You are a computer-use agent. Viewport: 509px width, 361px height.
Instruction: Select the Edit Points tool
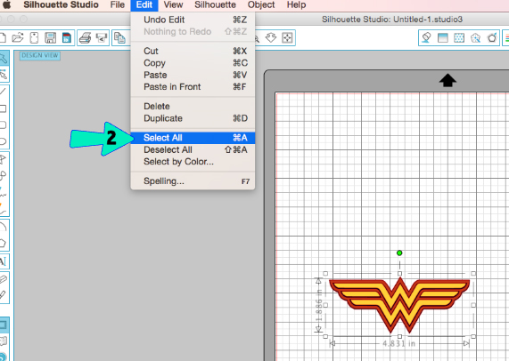click(x=4, y=75)
